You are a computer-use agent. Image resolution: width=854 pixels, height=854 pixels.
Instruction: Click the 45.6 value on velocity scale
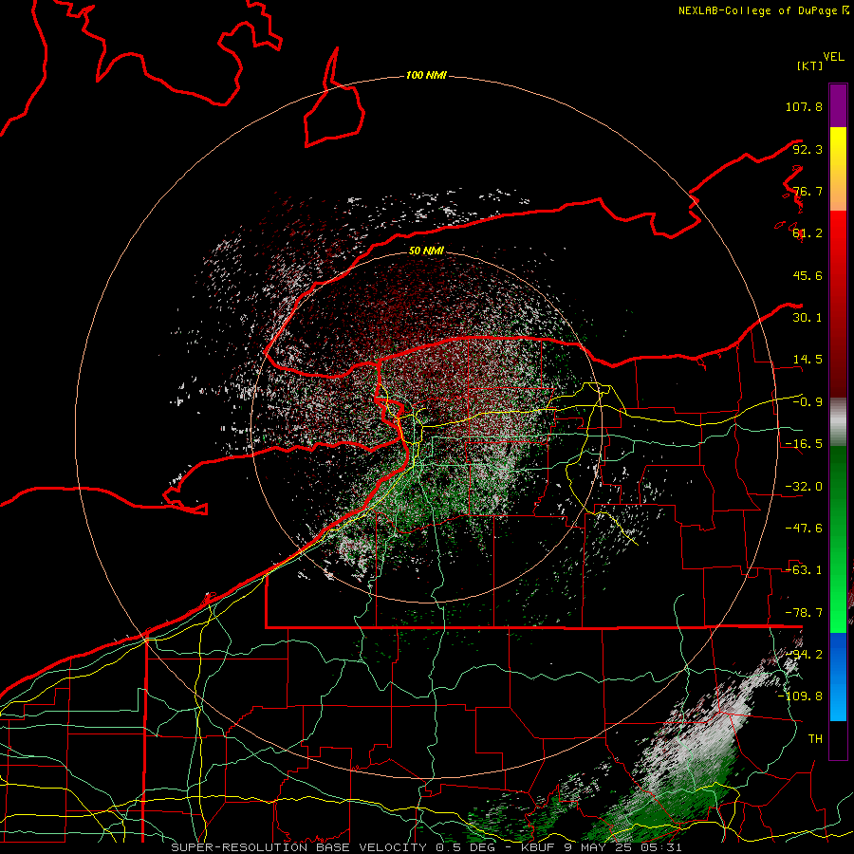point(808,275)
